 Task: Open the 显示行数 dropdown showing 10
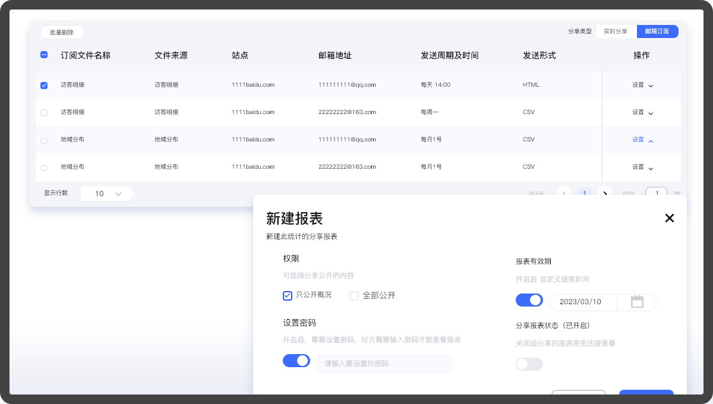pos(107,194)
